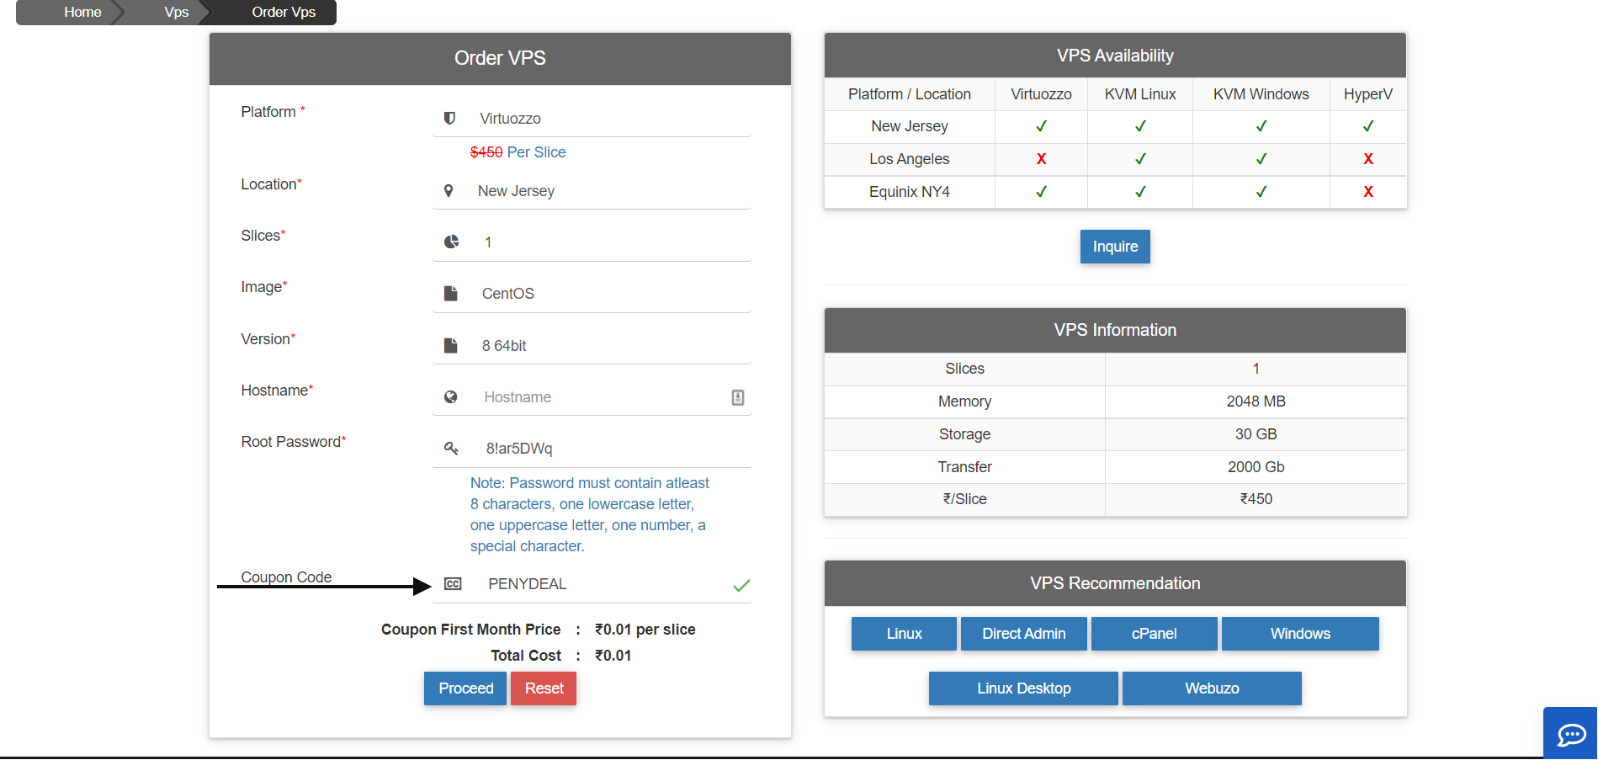Click the 'KVM Windows' column header
The image size is (1598, 760).
pos(1261,94)
